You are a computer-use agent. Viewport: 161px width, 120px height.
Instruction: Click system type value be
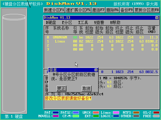coord(81,37)
